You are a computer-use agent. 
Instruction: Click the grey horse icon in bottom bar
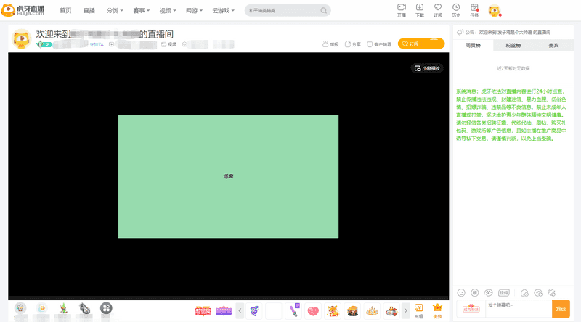[85, 308]
